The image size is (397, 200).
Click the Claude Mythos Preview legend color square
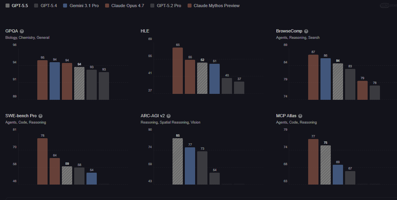(190, 6)
